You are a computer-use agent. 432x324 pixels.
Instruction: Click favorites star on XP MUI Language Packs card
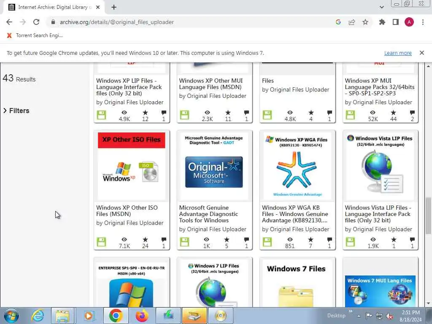pos(394,112)
